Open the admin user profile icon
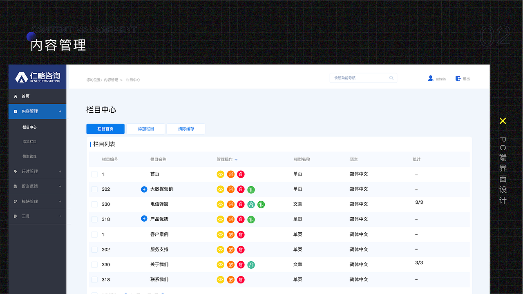Image resolution: width=523 pixels, height=294 pixels. [x=430, y=78]
